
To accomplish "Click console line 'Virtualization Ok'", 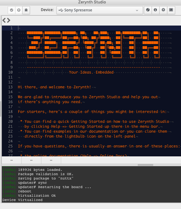I will coord(37,195).
